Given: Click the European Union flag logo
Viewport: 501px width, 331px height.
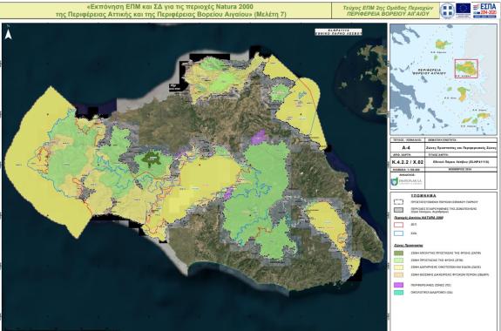Looking at the screenshot, I should pos(463,9).
